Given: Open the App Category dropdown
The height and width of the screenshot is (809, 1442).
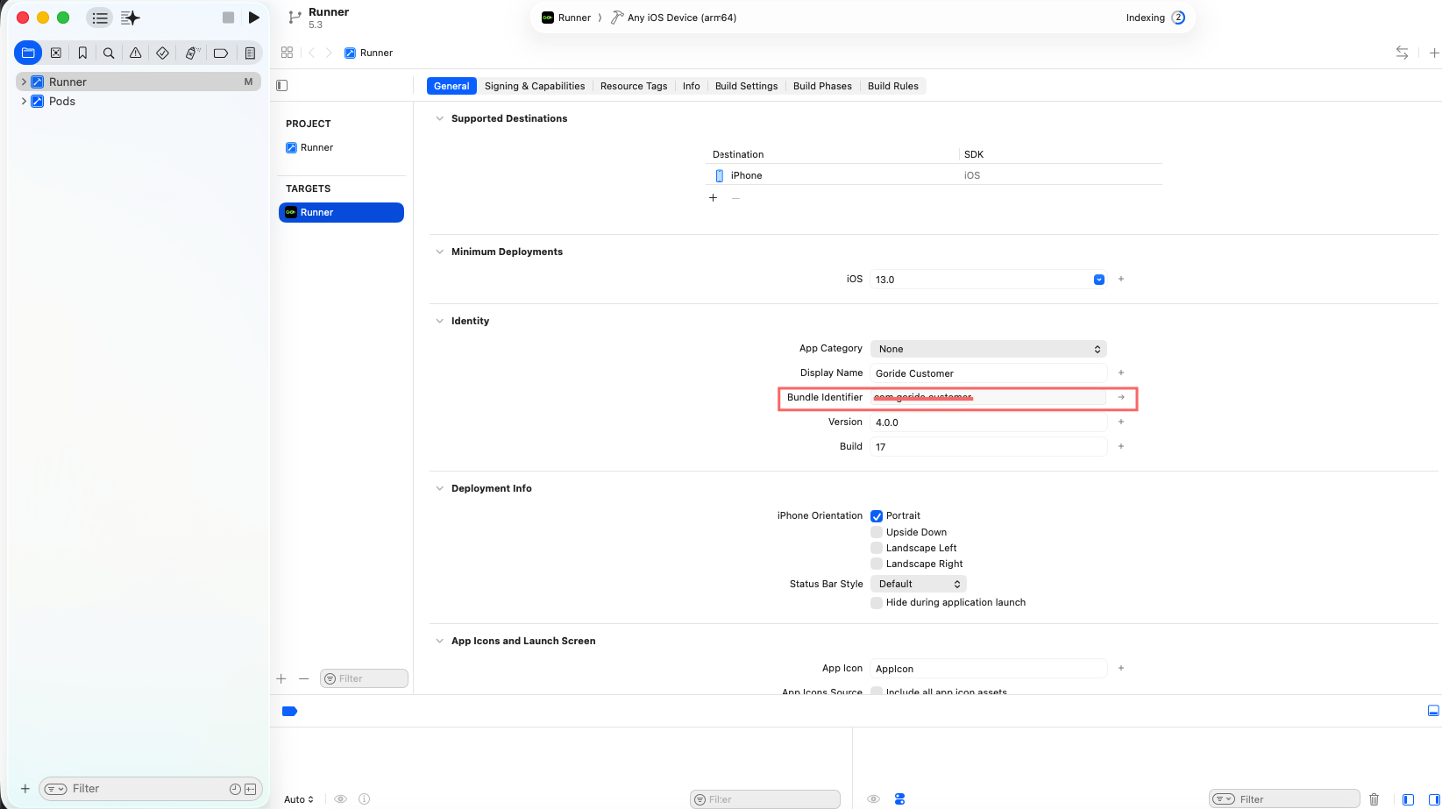Looking at the screenshot, I should coord(988,349).
